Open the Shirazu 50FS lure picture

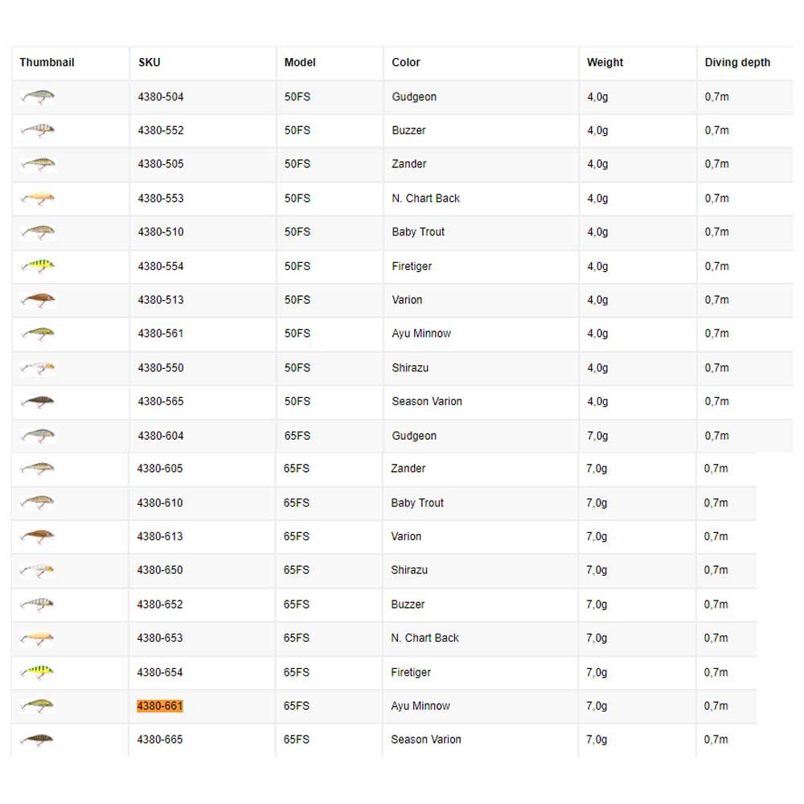pos(39,368)
